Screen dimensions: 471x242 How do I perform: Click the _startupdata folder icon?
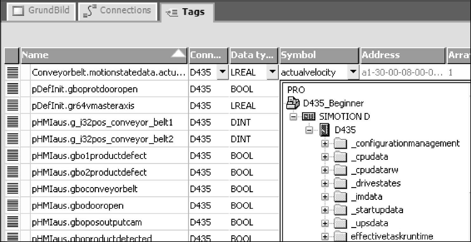[341, 210]
